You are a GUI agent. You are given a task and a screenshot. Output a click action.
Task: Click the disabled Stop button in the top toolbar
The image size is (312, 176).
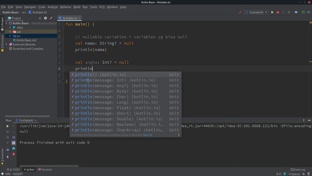pos(289,12)
